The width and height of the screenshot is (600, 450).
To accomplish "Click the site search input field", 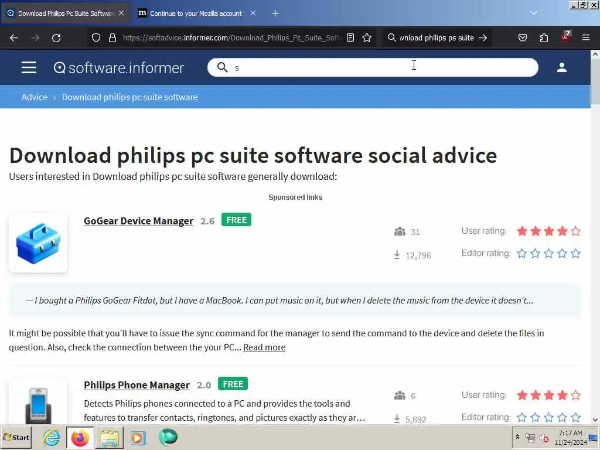I will (x=373, y=67).
